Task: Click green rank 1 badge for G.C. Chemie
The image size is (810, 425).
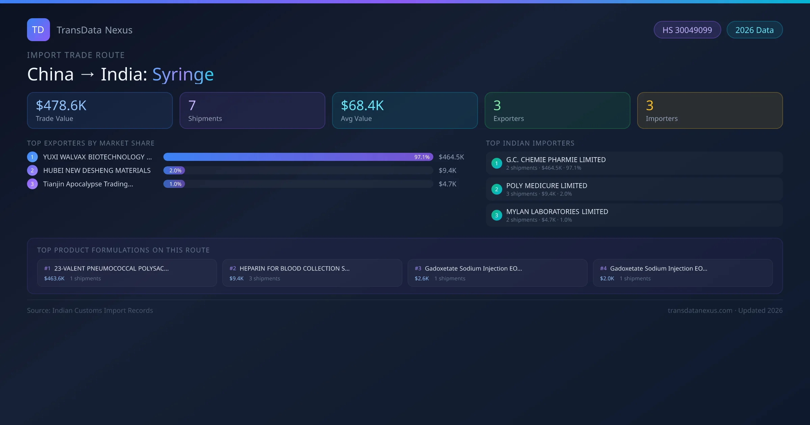Action: (496, 163)
